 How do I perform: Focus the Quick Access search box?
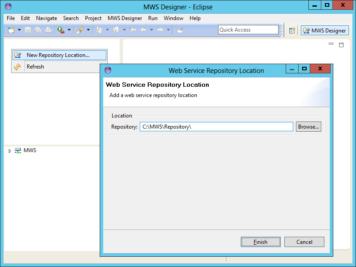pos(248,30)
